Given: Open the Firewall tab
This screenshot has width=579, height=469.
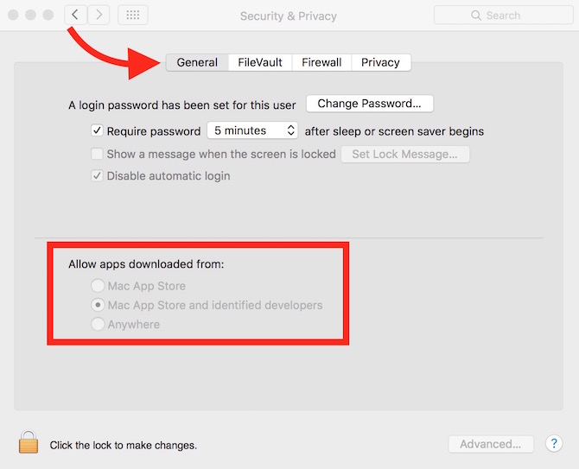Looking at the screenshot, I should pyautogui.click(x=321, y=62).
